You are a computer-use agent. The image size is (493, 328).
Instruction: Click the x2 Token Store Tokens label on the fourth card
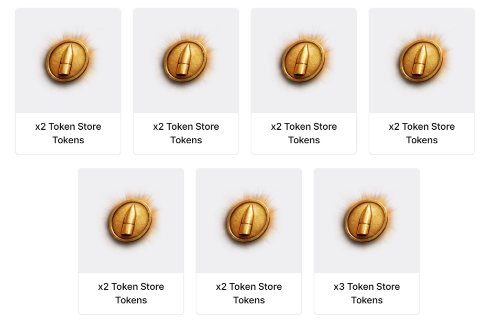click(422, 133)
